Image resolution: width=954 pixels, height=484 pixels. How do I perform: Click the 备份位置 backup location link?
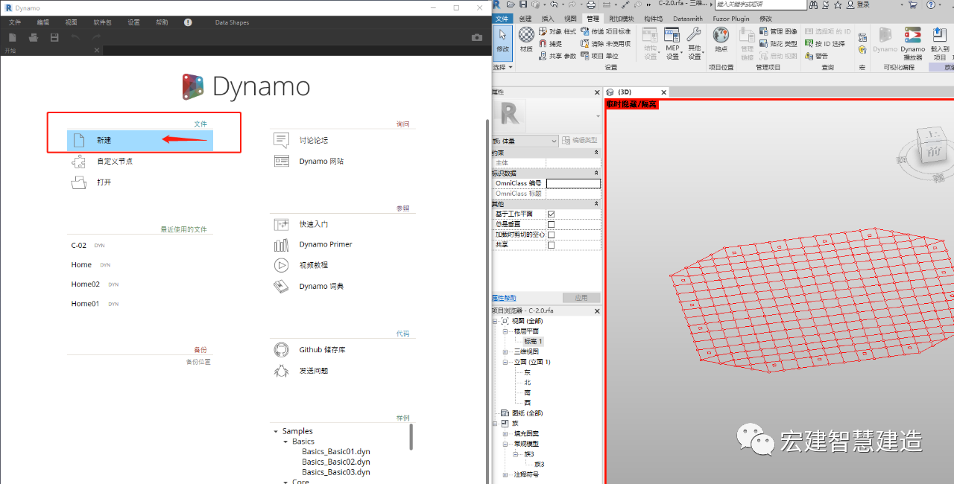pos(198,362)
